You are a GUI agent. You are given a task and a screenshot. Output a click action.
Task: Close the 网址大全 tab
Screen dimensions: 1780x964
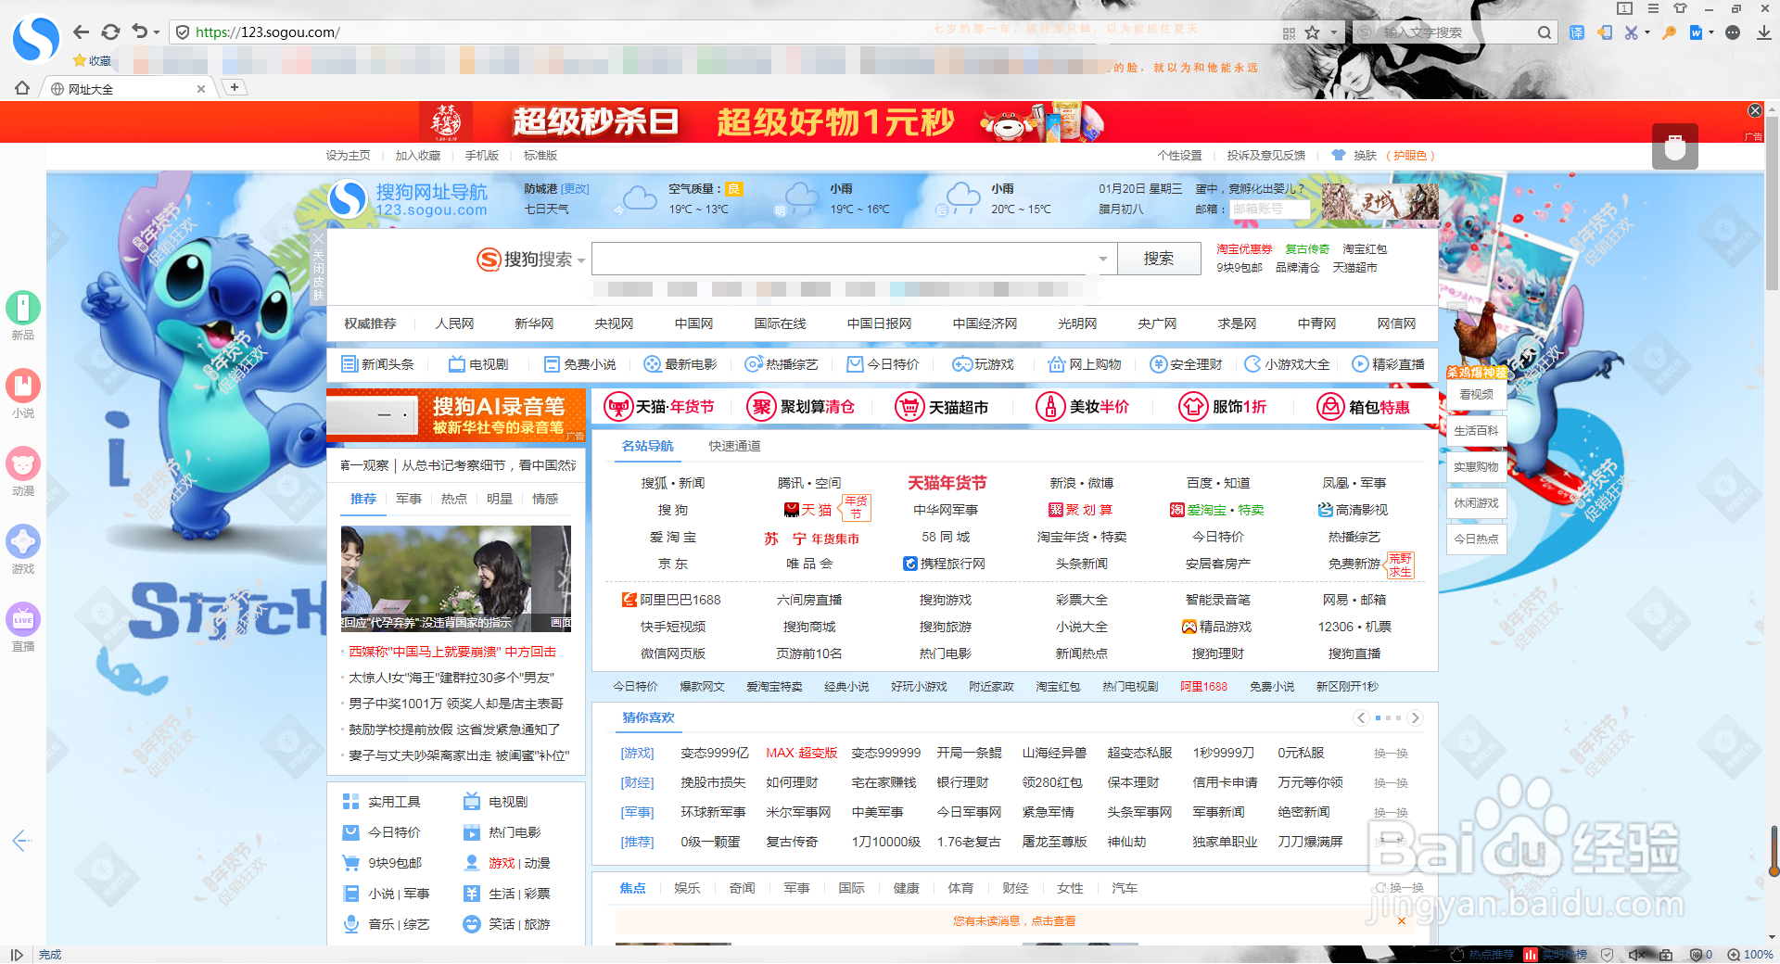(201, 89)
